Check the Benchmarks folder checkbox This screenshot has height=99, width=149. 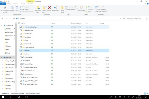point(21,34)
